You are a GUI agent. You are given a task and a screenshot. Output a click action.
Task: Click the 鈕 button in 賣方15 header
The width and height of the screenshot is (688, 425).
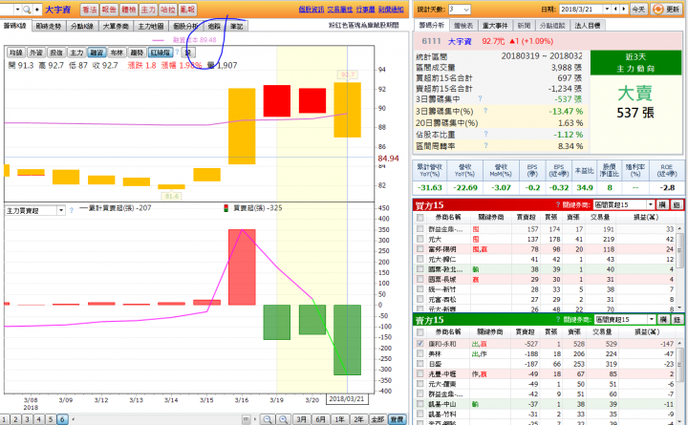point(677,320)
